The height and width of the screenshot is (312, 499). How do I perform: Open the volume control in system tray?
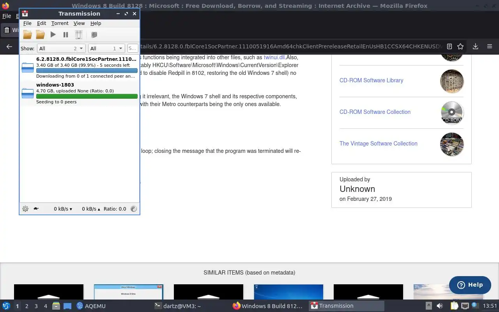click(440, 306)
